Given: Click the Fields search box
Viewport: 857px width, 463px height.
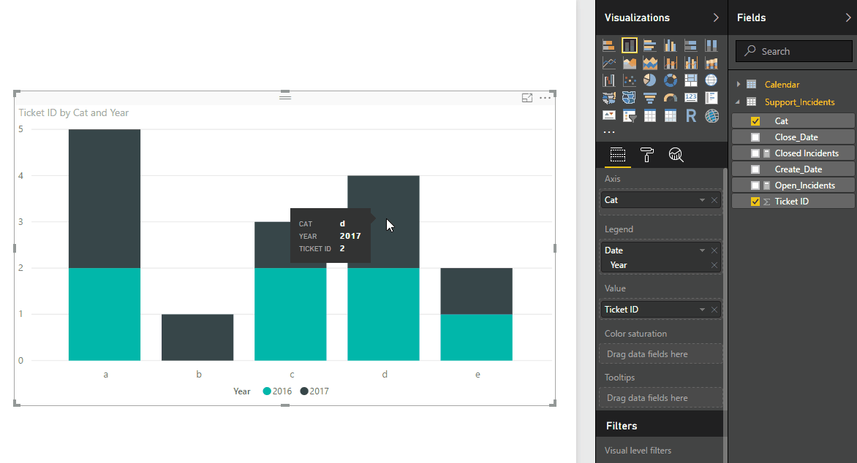Looking at the screenshot, I should [x=793, y=51].
